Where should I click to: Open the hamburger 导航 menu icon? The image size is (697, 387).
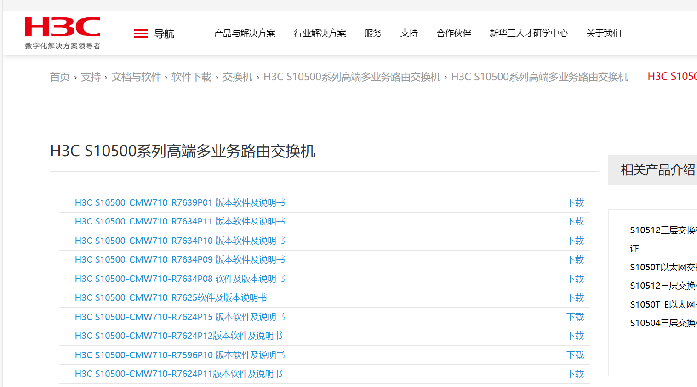141,34
